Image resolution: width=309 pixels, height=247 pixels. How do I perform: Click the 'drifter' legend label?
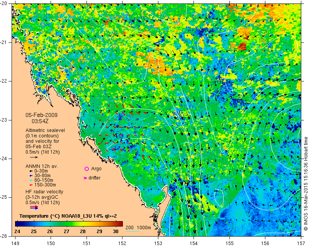point(94,178)
